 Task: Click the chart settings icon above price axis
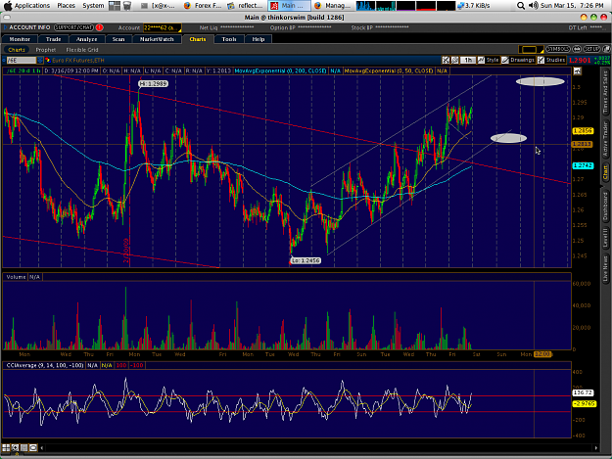[578, 71]
